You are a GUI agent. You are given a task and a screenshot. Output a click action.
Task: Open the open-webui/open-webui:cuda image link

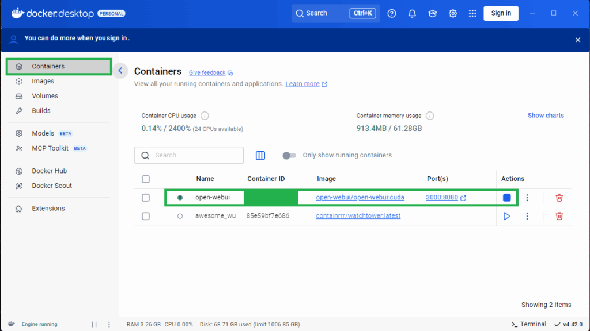pyautogui.click(x=360, y=198)
